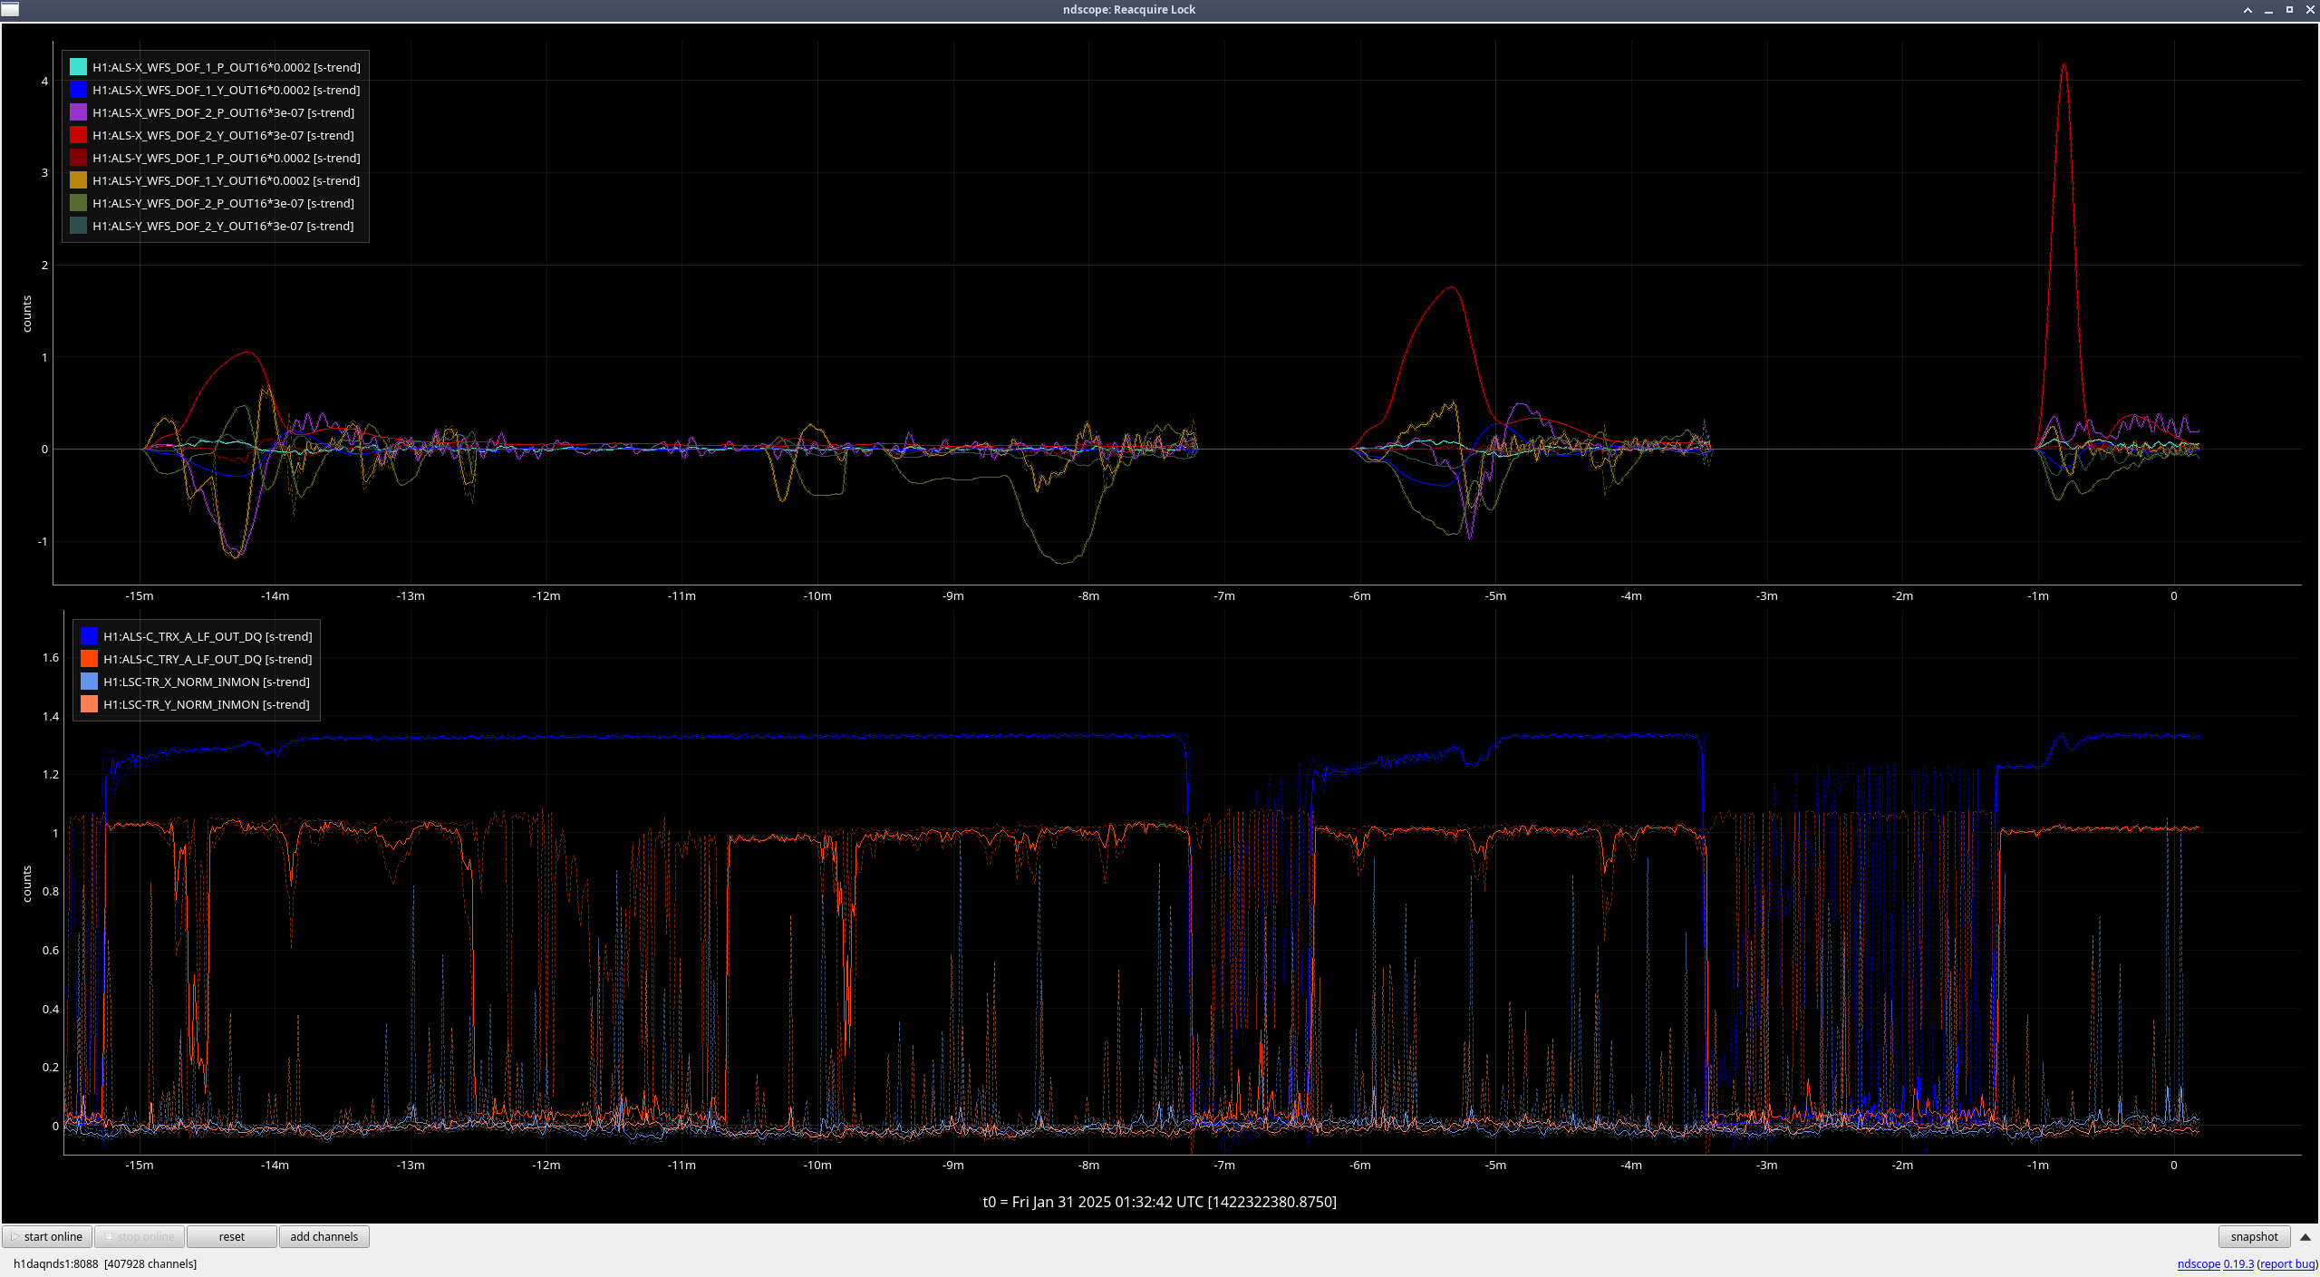
Task: Select legend label H1:ALS-X_WFS_DOF_1_P_OUT16*0.0002
Action: pos(227,67)
